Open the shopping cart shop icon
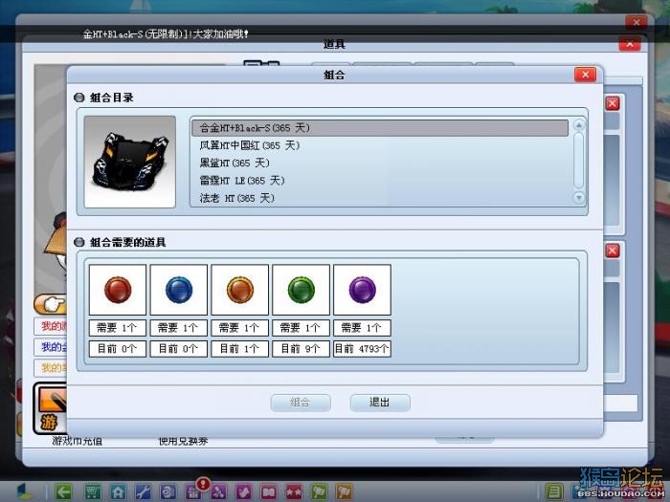 tap(93, 491)
